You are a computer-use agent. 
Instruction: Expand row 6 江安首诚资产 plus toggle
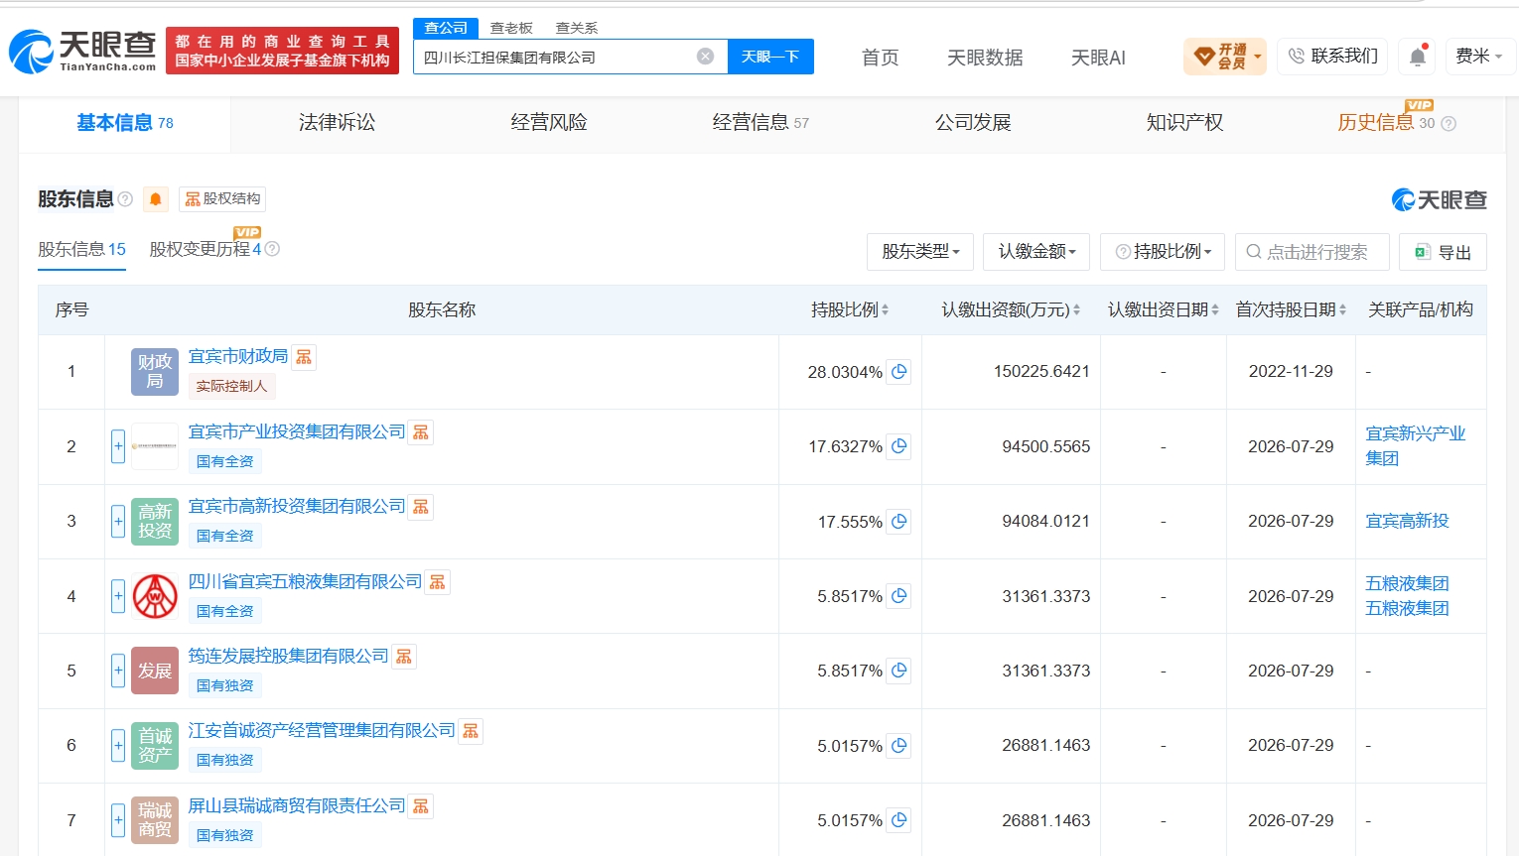click(x=118, y=746)
